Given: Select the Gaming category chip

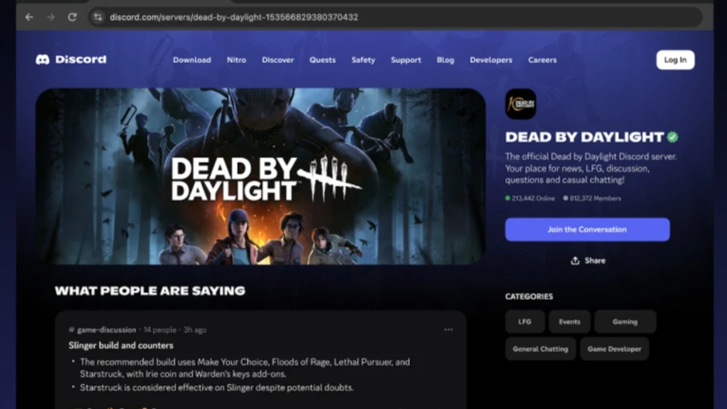Looking at the screenshot, I should click(625, 322).
